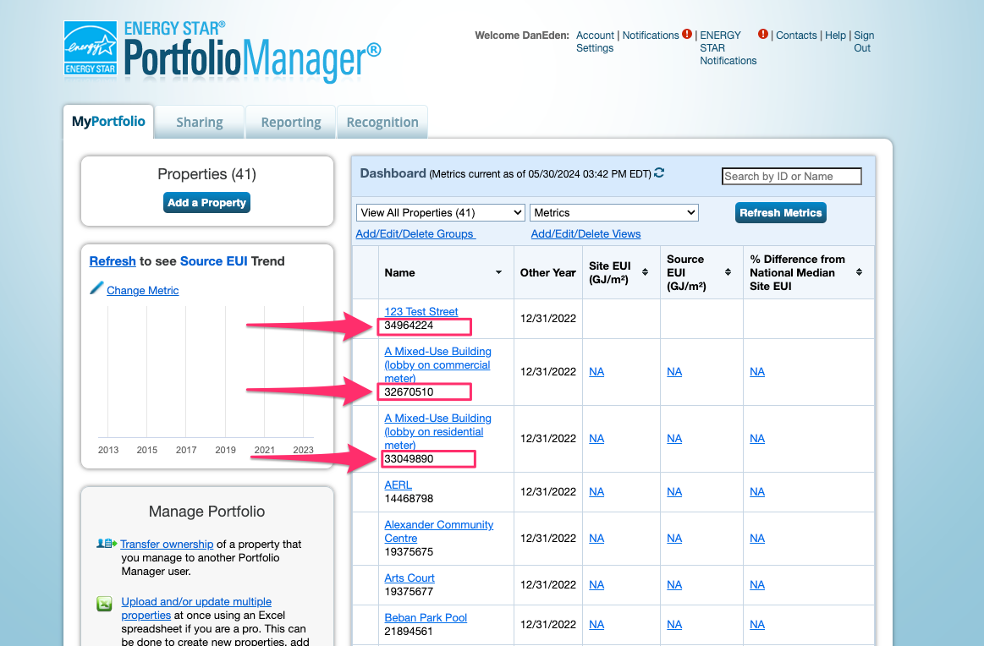Open Account Settings link
Screen dimensions: 984x646
(595, 41)
